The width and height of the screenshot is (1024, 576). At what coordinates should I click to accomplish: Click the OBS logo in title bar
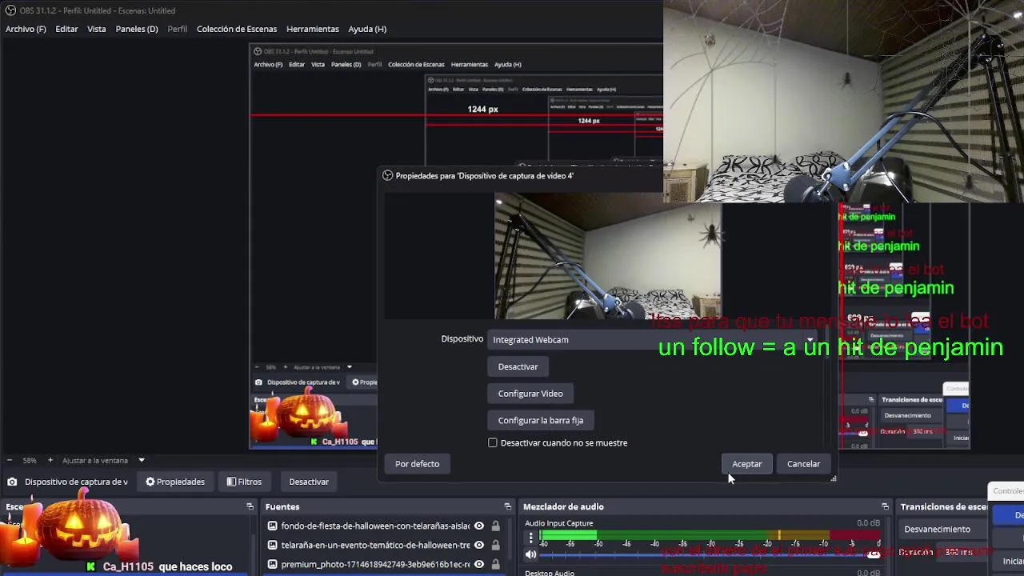11,10
